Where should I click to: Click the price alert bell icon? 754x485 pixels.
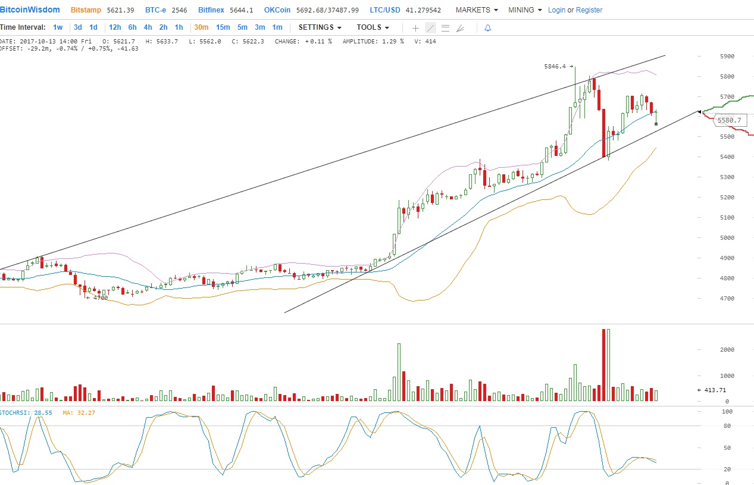[488, 28]
